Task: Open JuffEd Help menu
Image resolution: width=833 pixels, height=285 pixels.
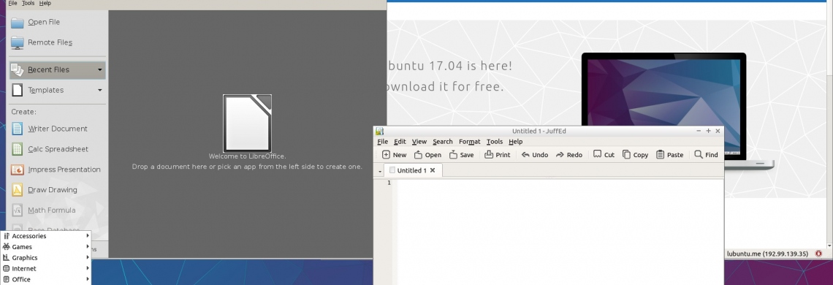Action: pos(515,142)
